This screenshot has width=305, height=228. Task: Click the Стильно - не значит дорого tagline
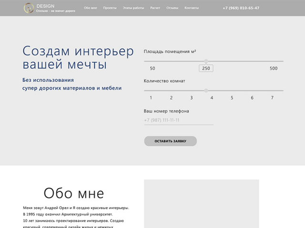(56, 11)
